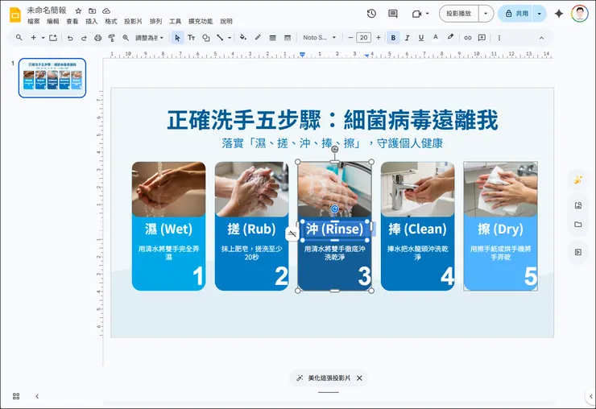596x409 pixels.
Task: Open the comments panel icon
Action: (x=393, y=14)
